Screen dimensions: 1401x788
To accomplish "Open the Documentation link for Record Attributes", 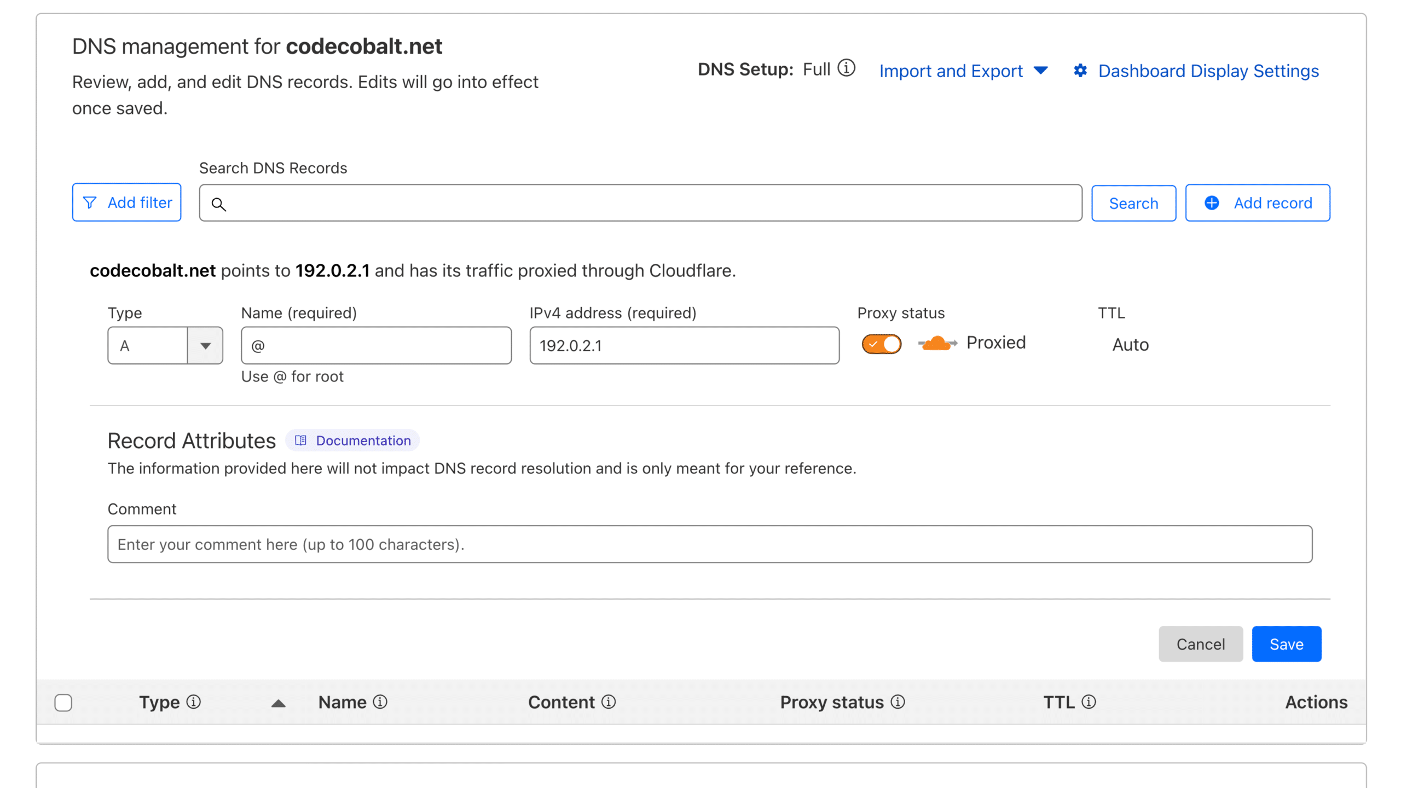I will point(363,440).
